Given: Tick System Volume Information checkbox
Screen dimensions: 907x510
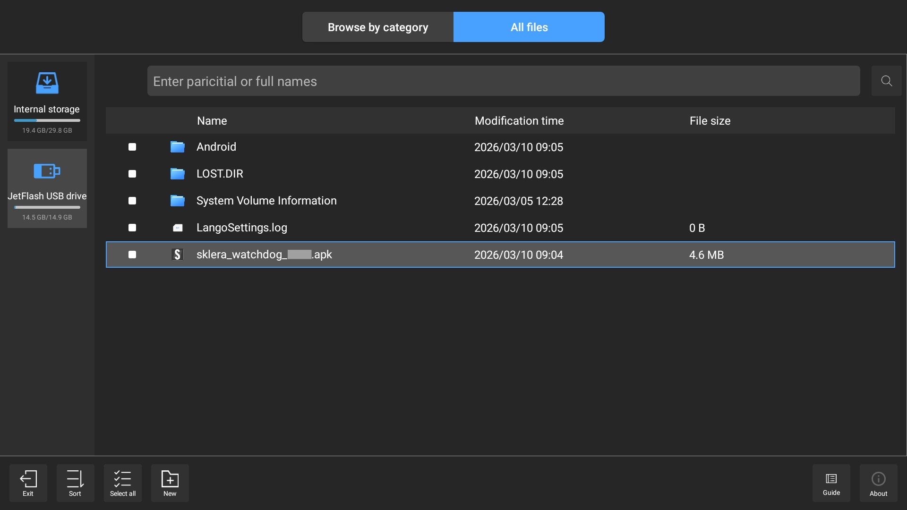Looking at the screenshot, I should click(132, 201).
